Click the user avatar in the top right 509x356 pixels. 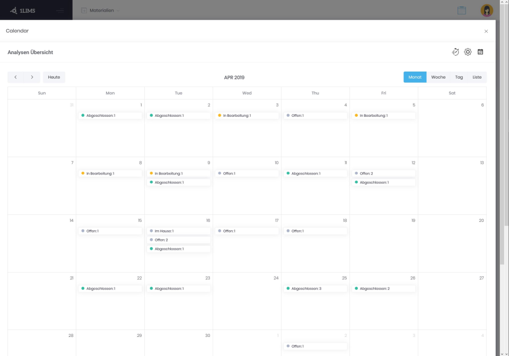[486, 10]
